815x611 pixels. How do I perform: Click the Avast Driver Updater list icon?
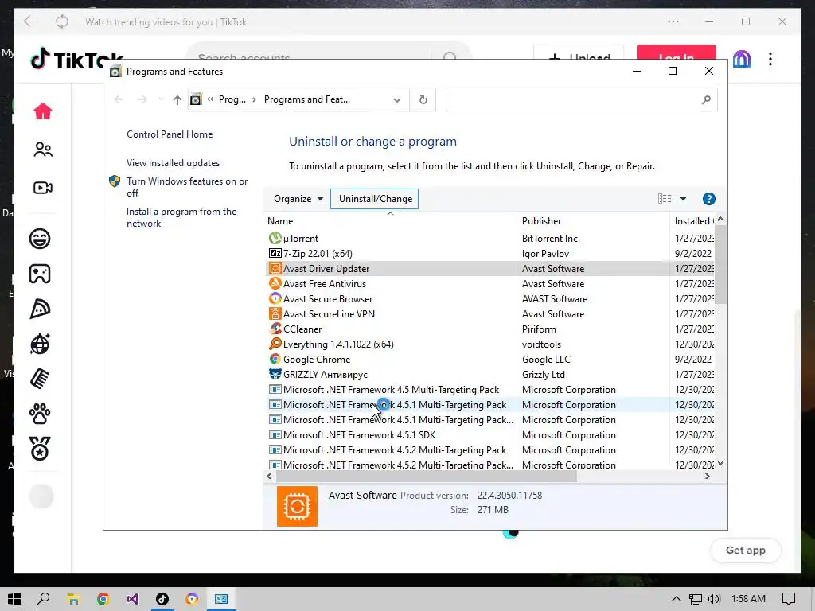point(275,269)
